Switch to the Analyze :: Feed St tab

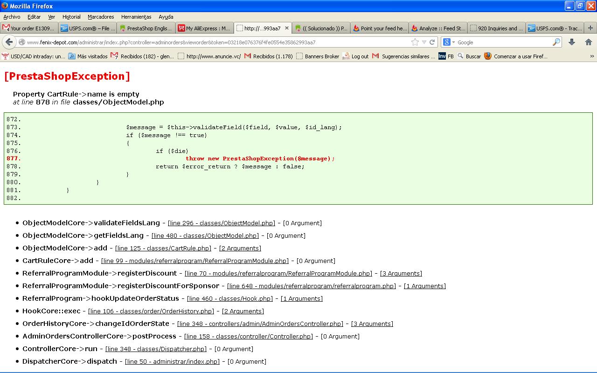tap(438, 28)
